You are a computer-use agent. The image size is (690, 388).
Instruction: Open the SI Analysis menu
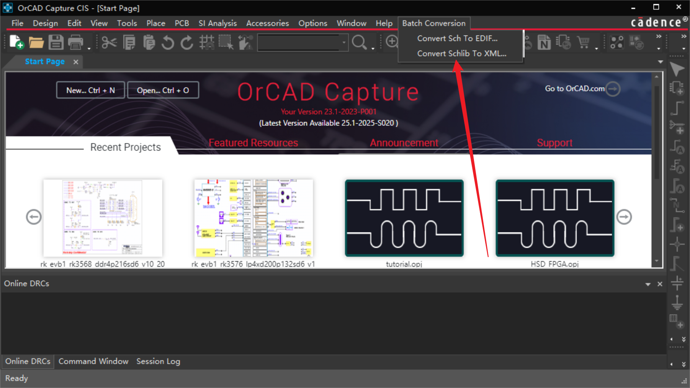pyautogui.click(x=218, y=23)
